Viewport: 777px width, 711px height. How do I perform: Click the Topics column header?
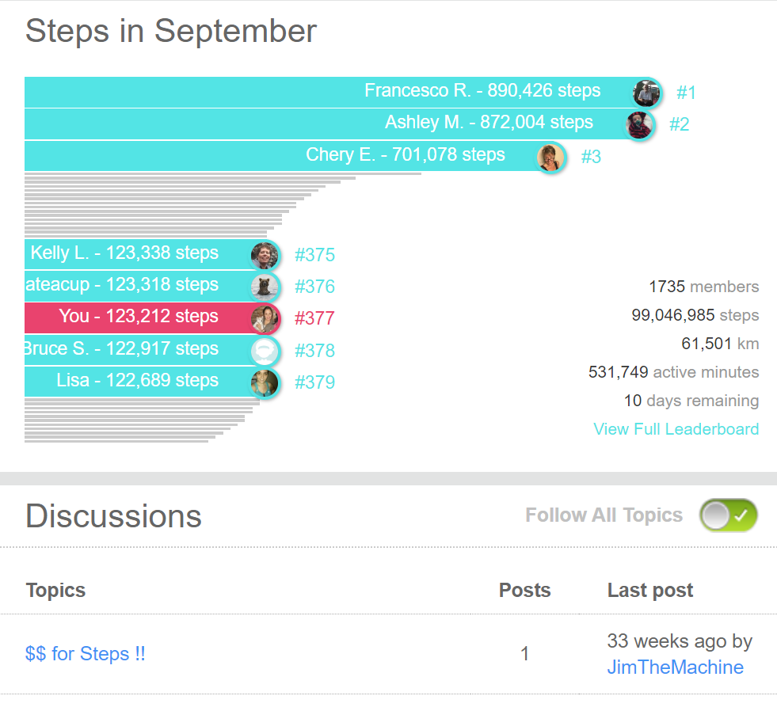point(55,590)
